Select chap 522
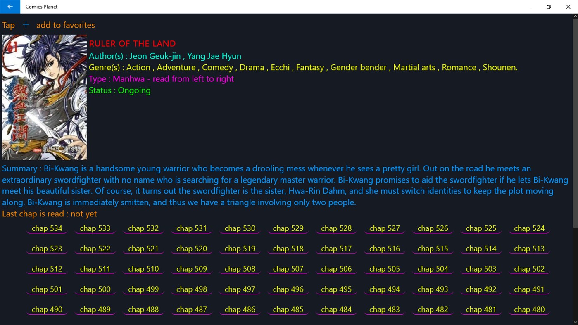Screen dimensions: 578x325 click(x=95, y=249)
